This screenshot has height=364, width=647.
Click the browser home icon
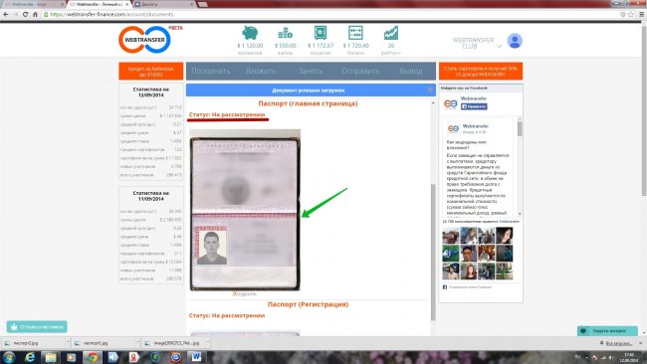tap(35, 14)
